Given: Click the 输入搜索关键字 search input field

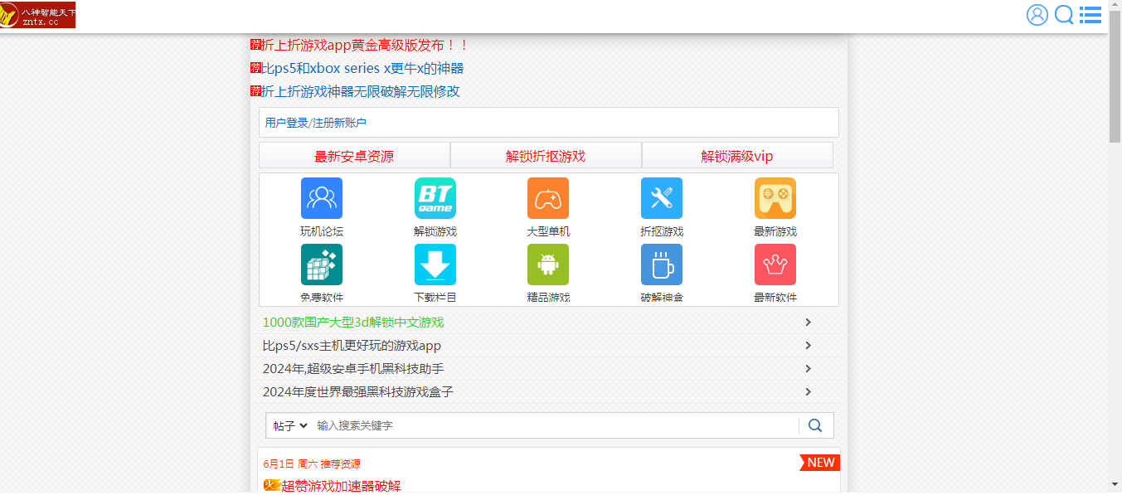Looking at the screenshot, I should pos(556,425).
